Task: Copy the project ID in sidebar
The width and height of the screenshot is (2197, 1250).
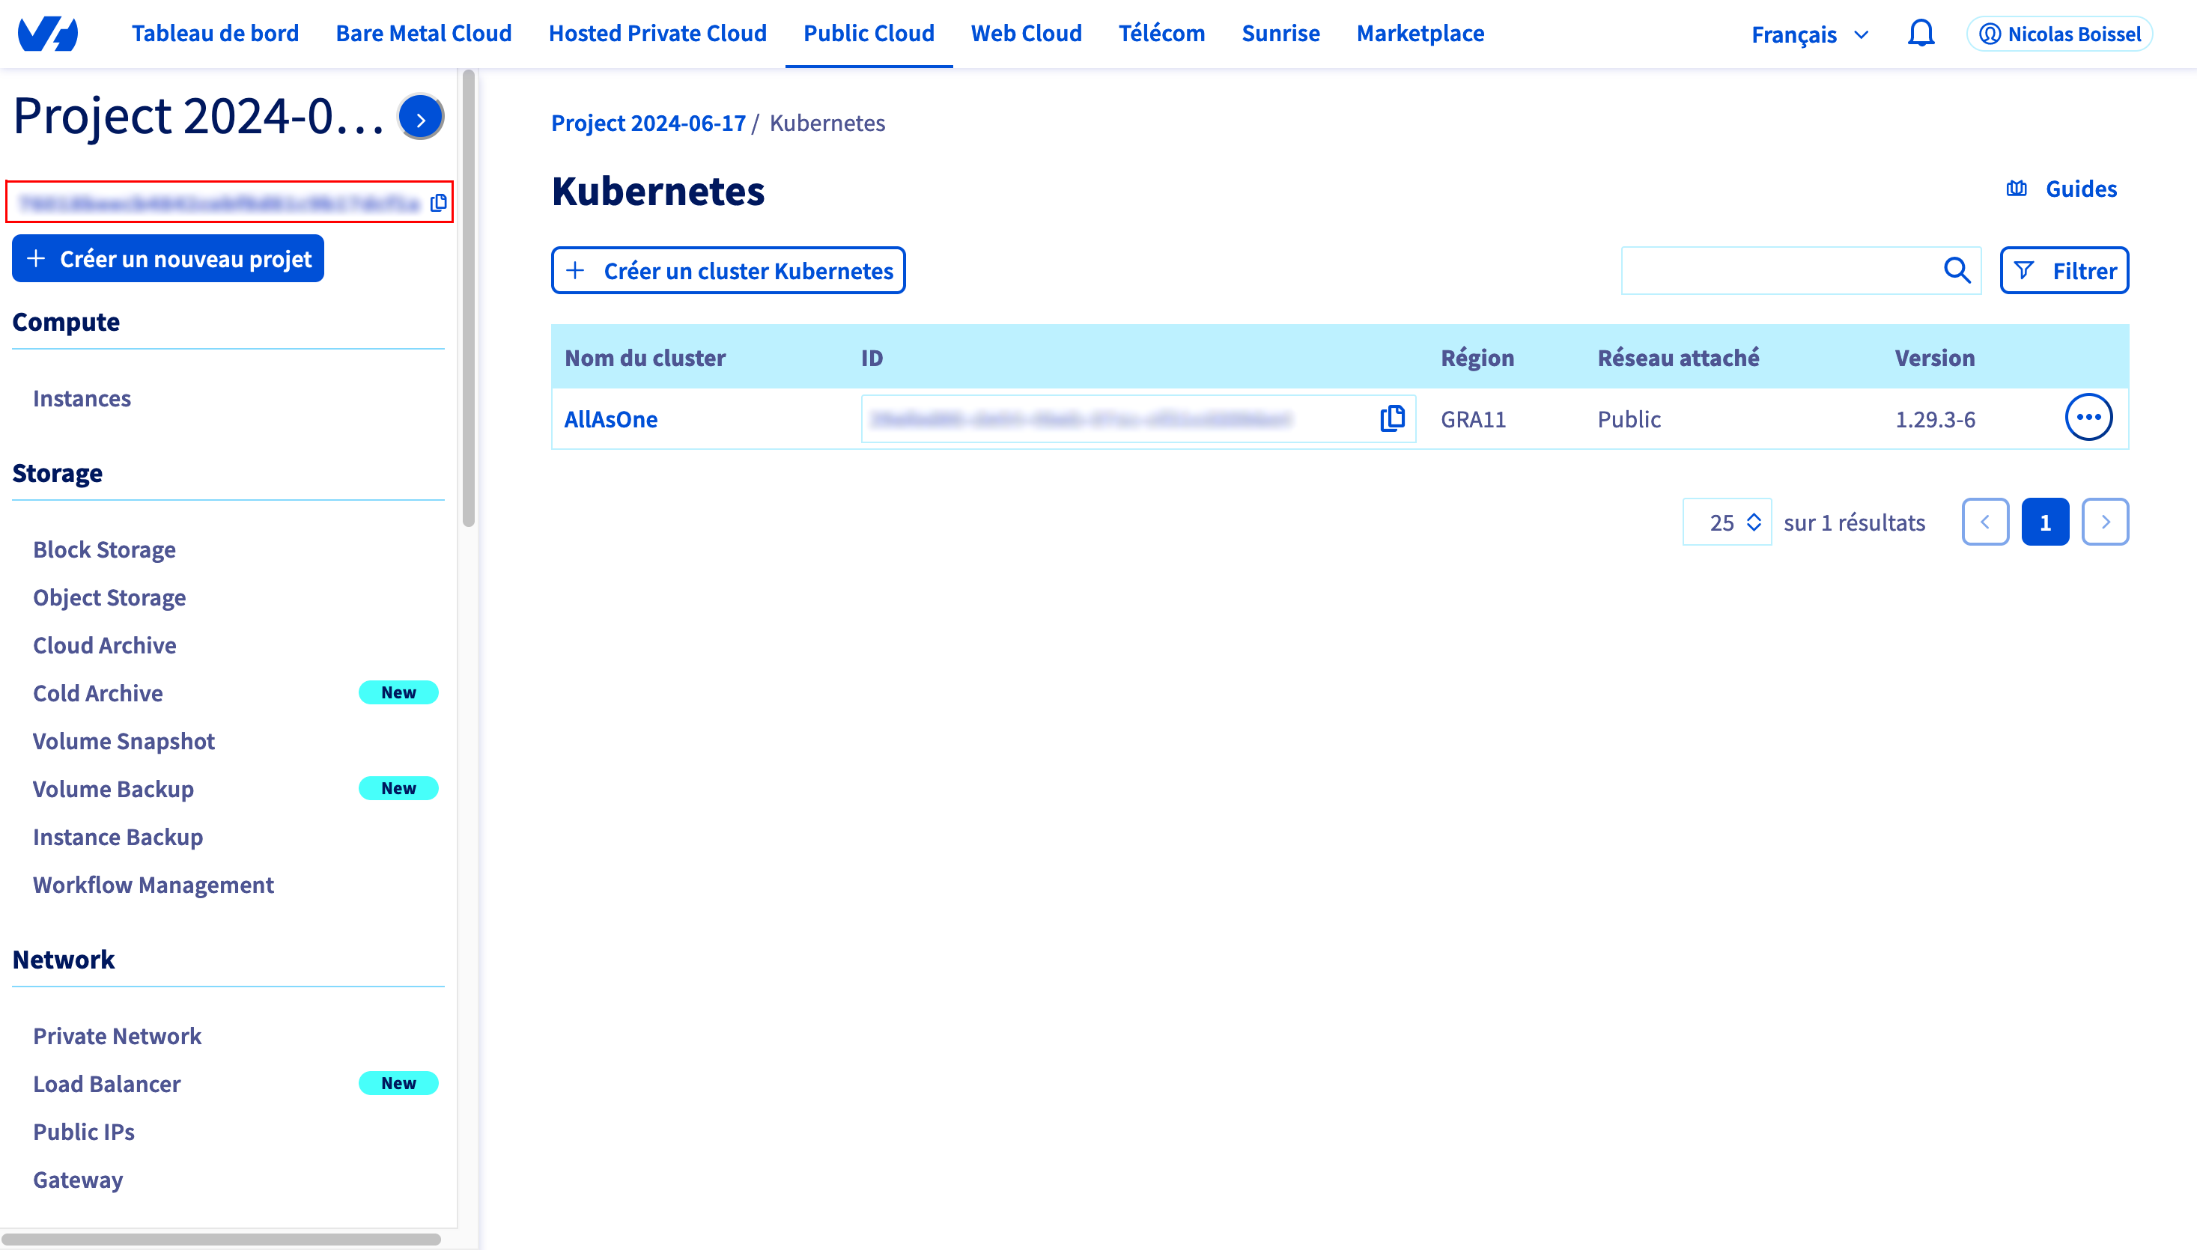Action: click(438, 203)
